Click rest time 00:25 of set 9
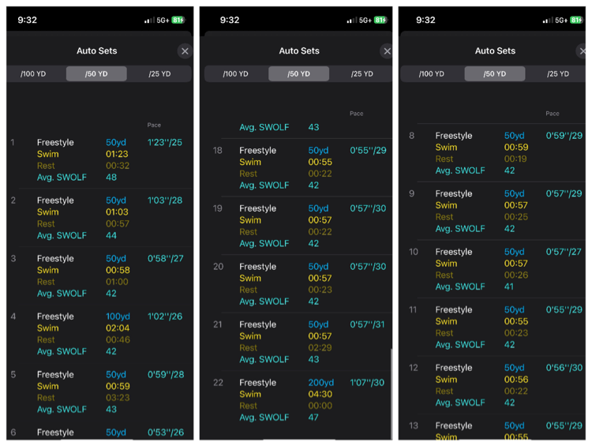 (516, 217)
